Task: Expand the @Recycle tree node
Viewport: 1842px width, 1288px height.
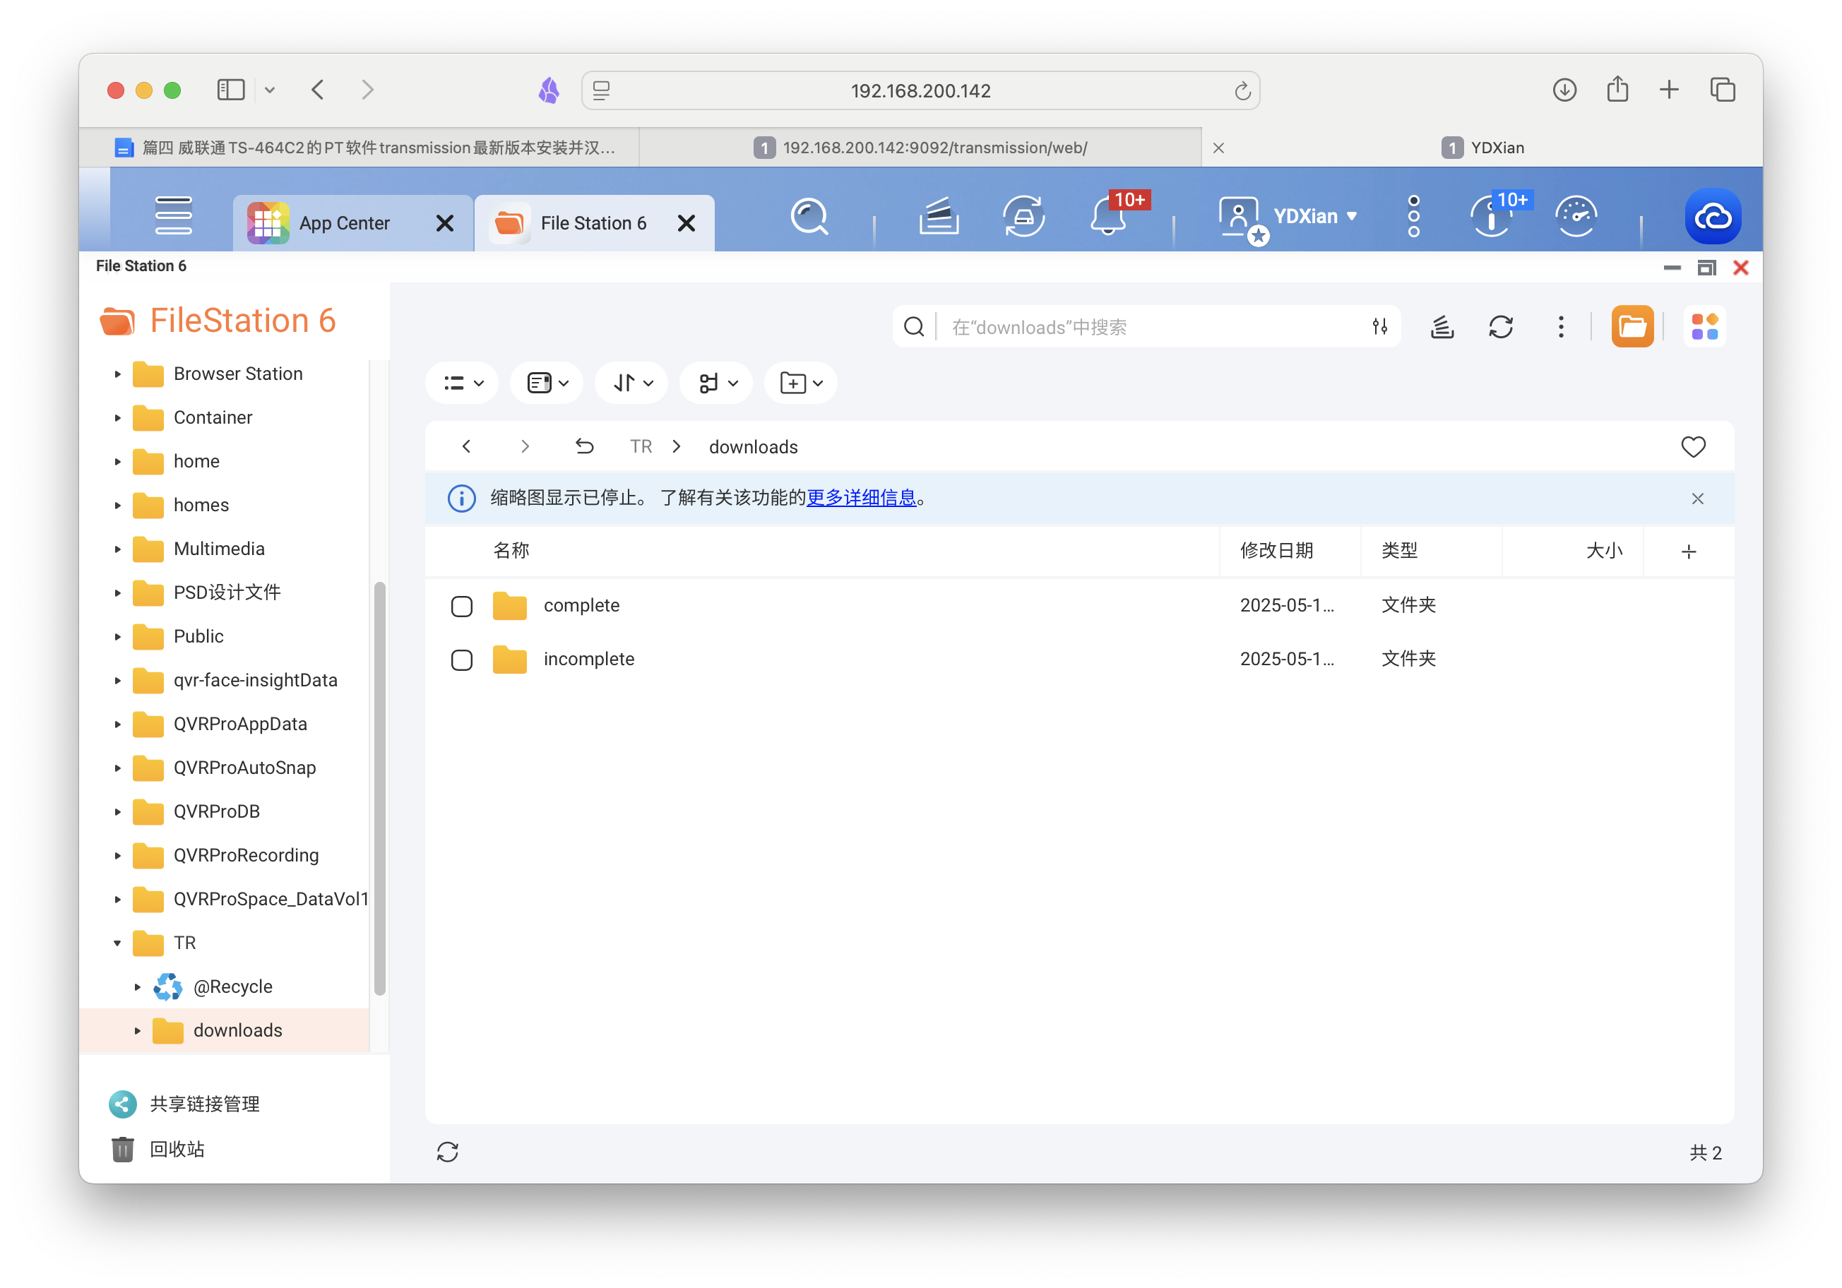Action: coord(137,986)
